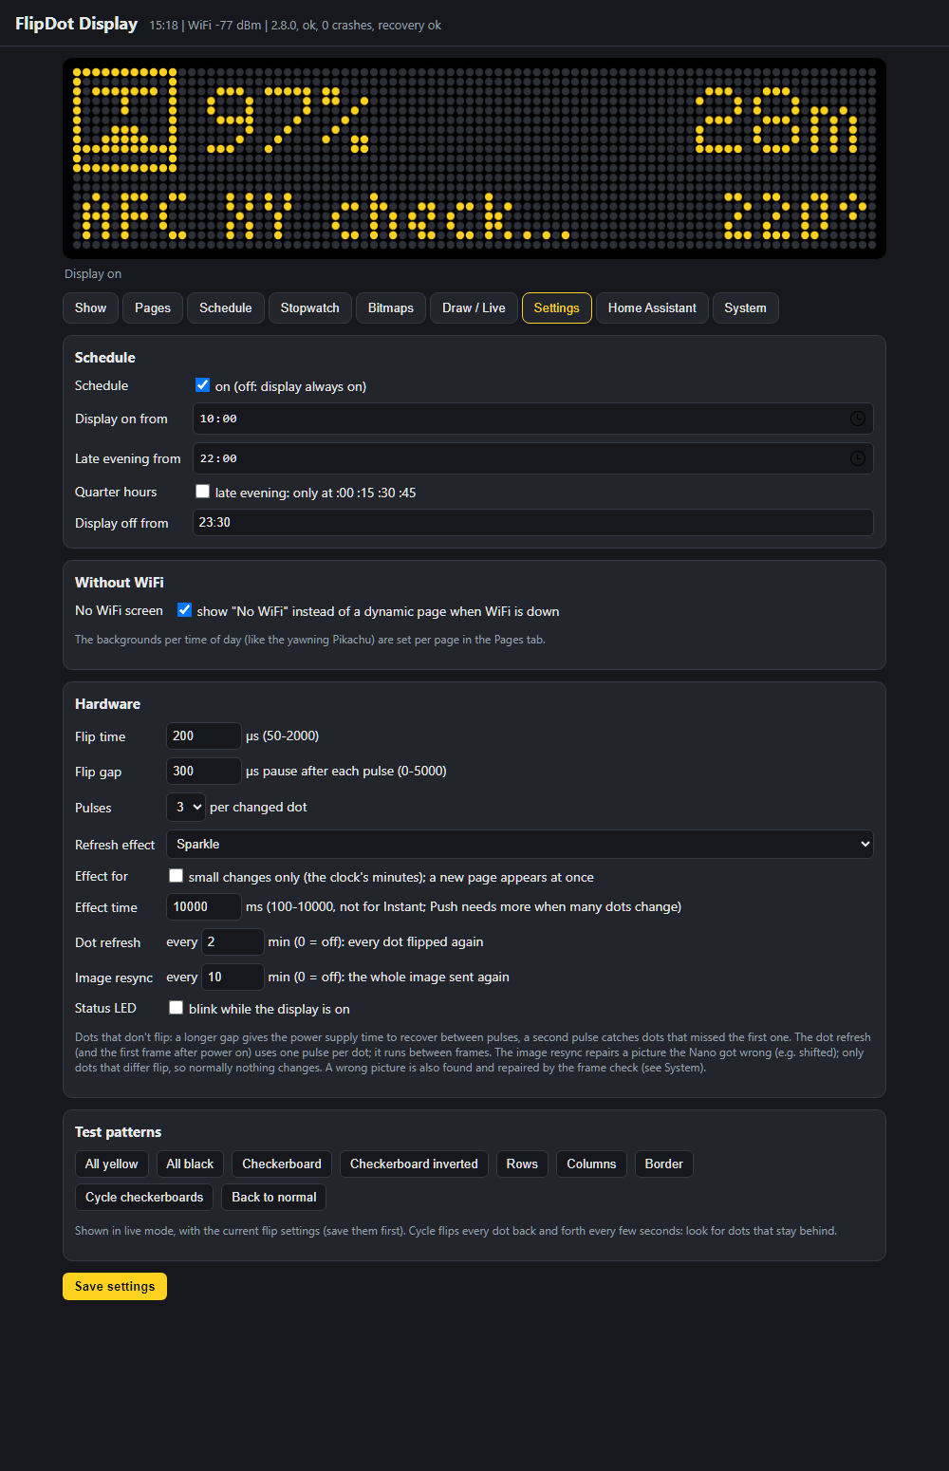Viewport: 949px width, 1471px height.
Task: Switch to the Show tab
Action: pyautogui.click(x=90, y=307)
